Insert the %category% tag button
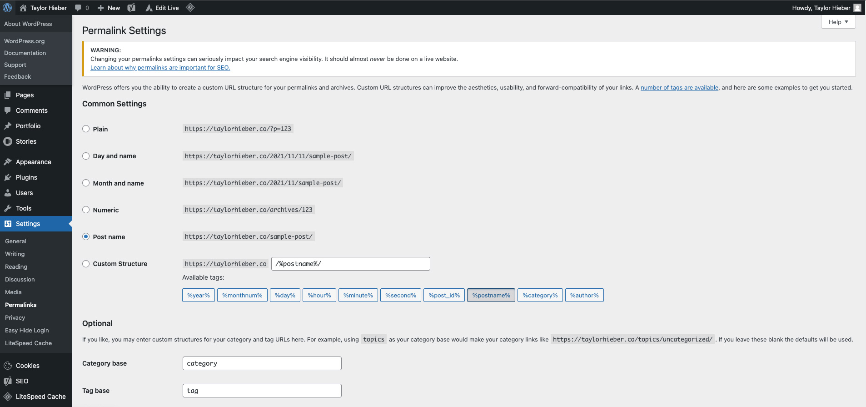This screenshot has width=866, height=407. click(540, 295)
